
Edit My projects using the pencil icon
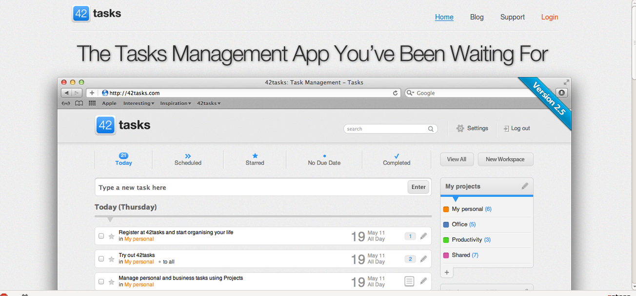coord(525,186)
